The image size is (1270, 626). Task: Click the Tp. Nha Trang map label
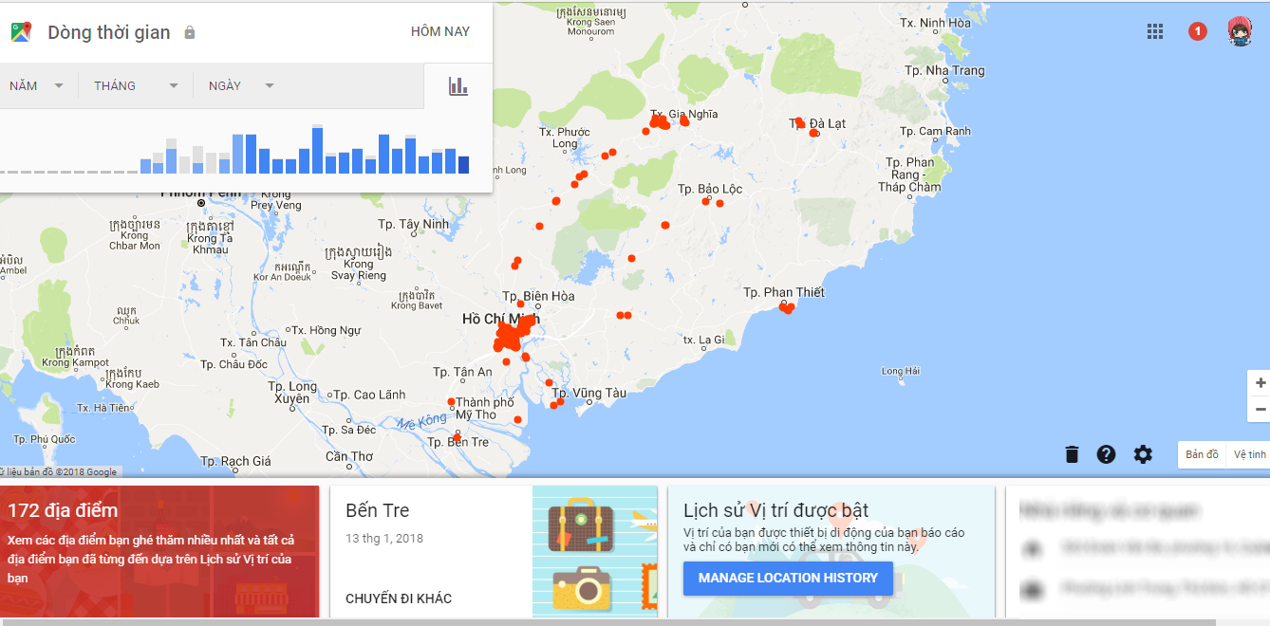point(944,70)
